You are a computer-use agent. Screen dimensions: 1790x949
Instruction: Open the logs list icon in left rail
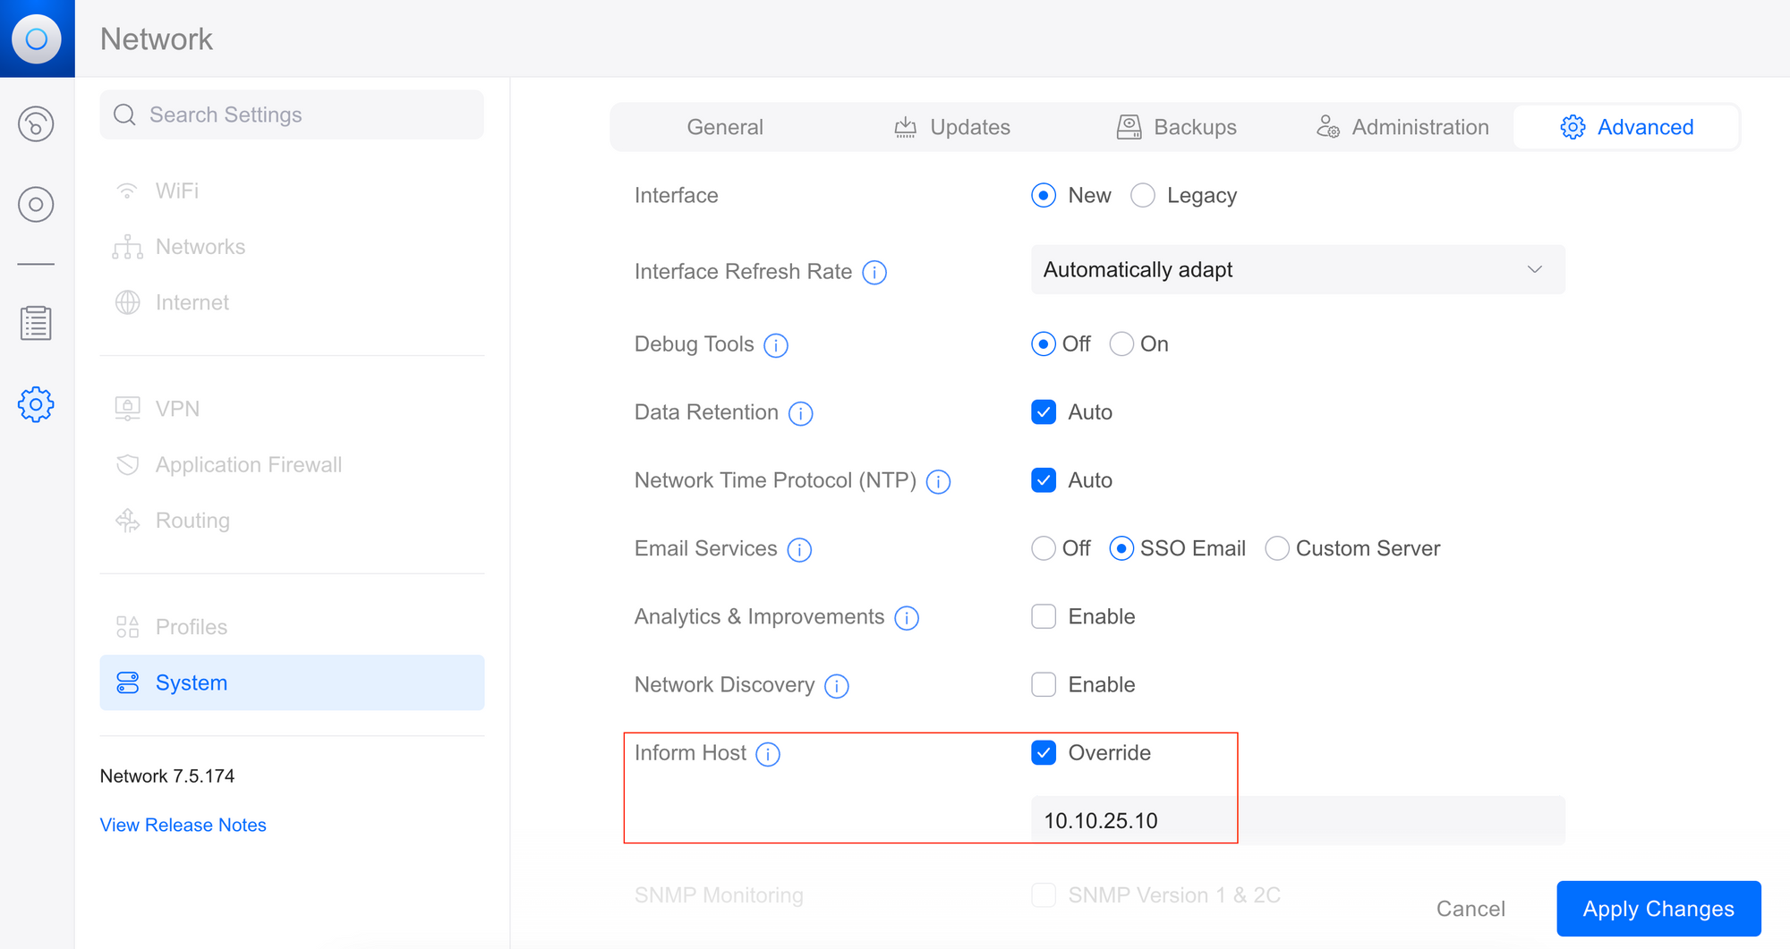[x=36, y=323]
